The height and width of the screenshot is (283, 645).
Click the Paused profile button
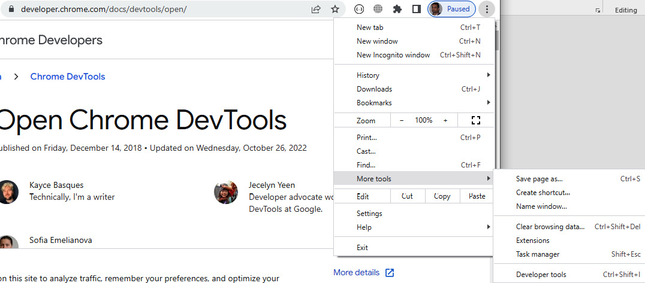point(451,9)
